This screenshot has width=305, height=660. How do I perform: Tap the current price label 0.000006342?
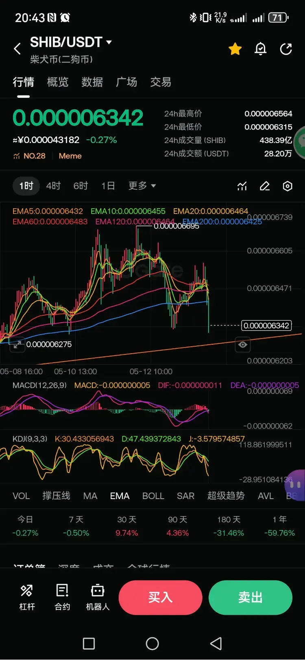point(266,326)
